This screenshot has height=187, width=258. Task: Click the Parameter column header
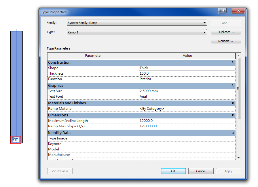pyautogui.click(x=93, y=56)
